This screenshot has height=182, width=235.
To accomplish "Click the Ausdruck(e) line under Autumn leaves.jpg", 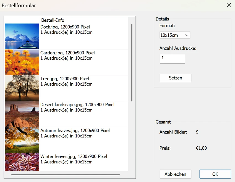I will pos(67,136).
